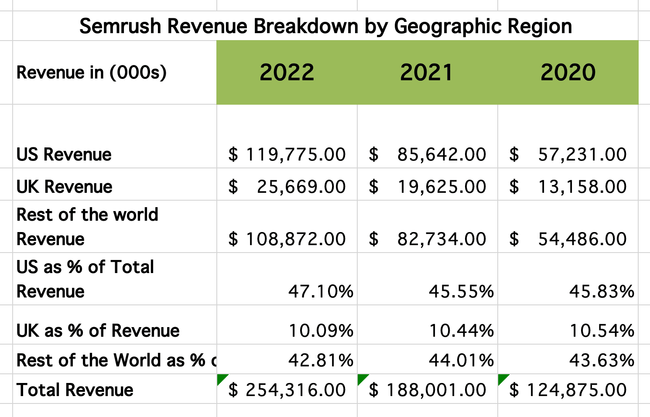
Task: Select the 45.83% cell
Action: click(568, 279)
